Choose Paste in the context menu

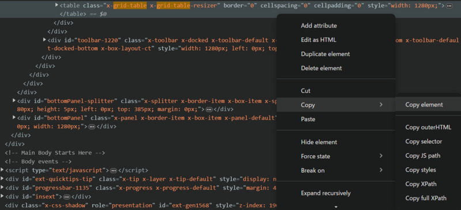[308, 119]
